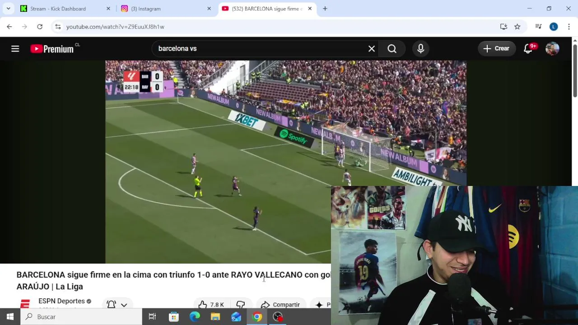Click the magnifier search button
This screenshot has width=578, height=325.
click(x=392, y=48)
